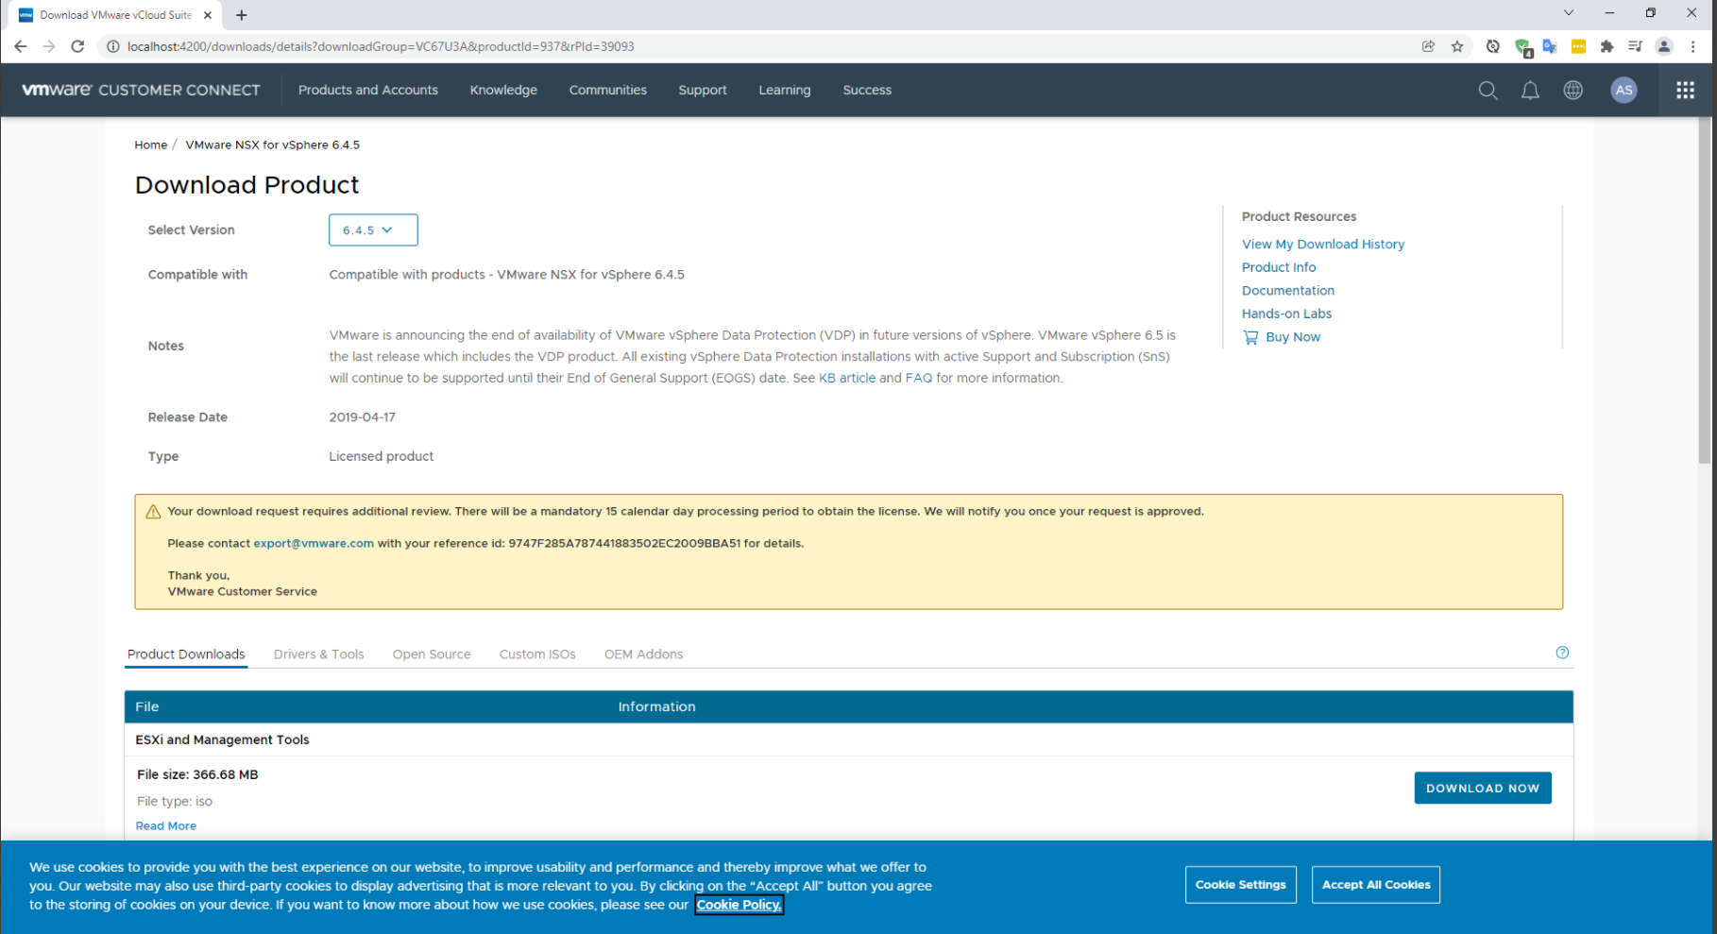Open the search icon in VMware header
The height and width of the screenshot is (934, 1717).
coord(1487,91)
